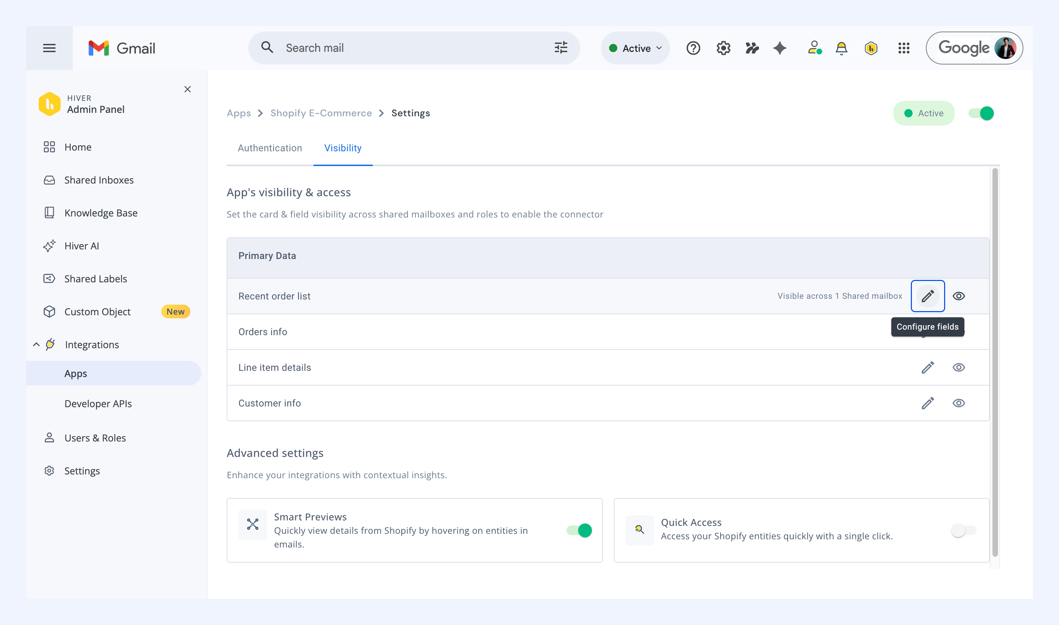The height and width of the screenshot is (625, 1059).
Task: Collapse the Integrations section
Action: tap(37, 344)
